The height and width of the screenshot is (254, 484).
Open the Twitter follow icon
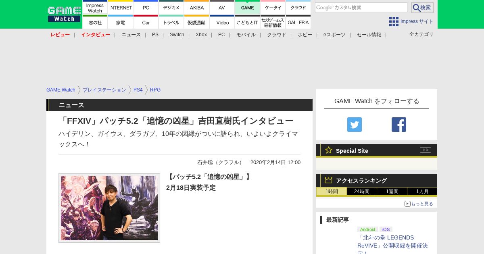tap(355, 125)
